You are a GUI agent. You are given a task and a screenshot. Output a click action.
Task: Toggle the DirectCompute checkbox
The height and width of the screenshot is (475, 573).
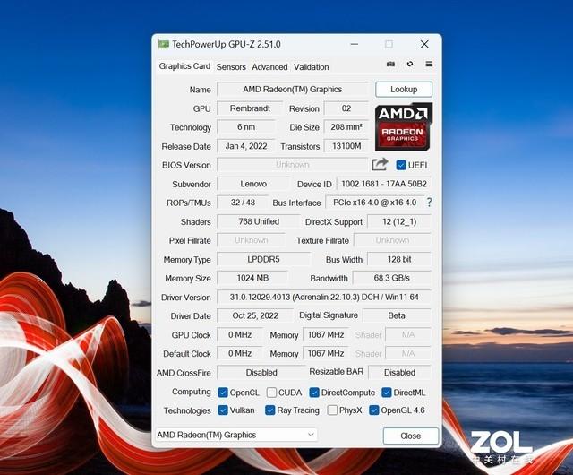click(314, 393)
